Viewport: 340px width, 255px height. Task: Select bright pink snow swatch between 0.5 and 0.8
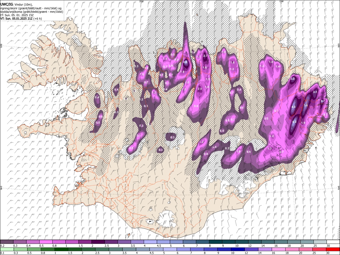tap(46, 242)
